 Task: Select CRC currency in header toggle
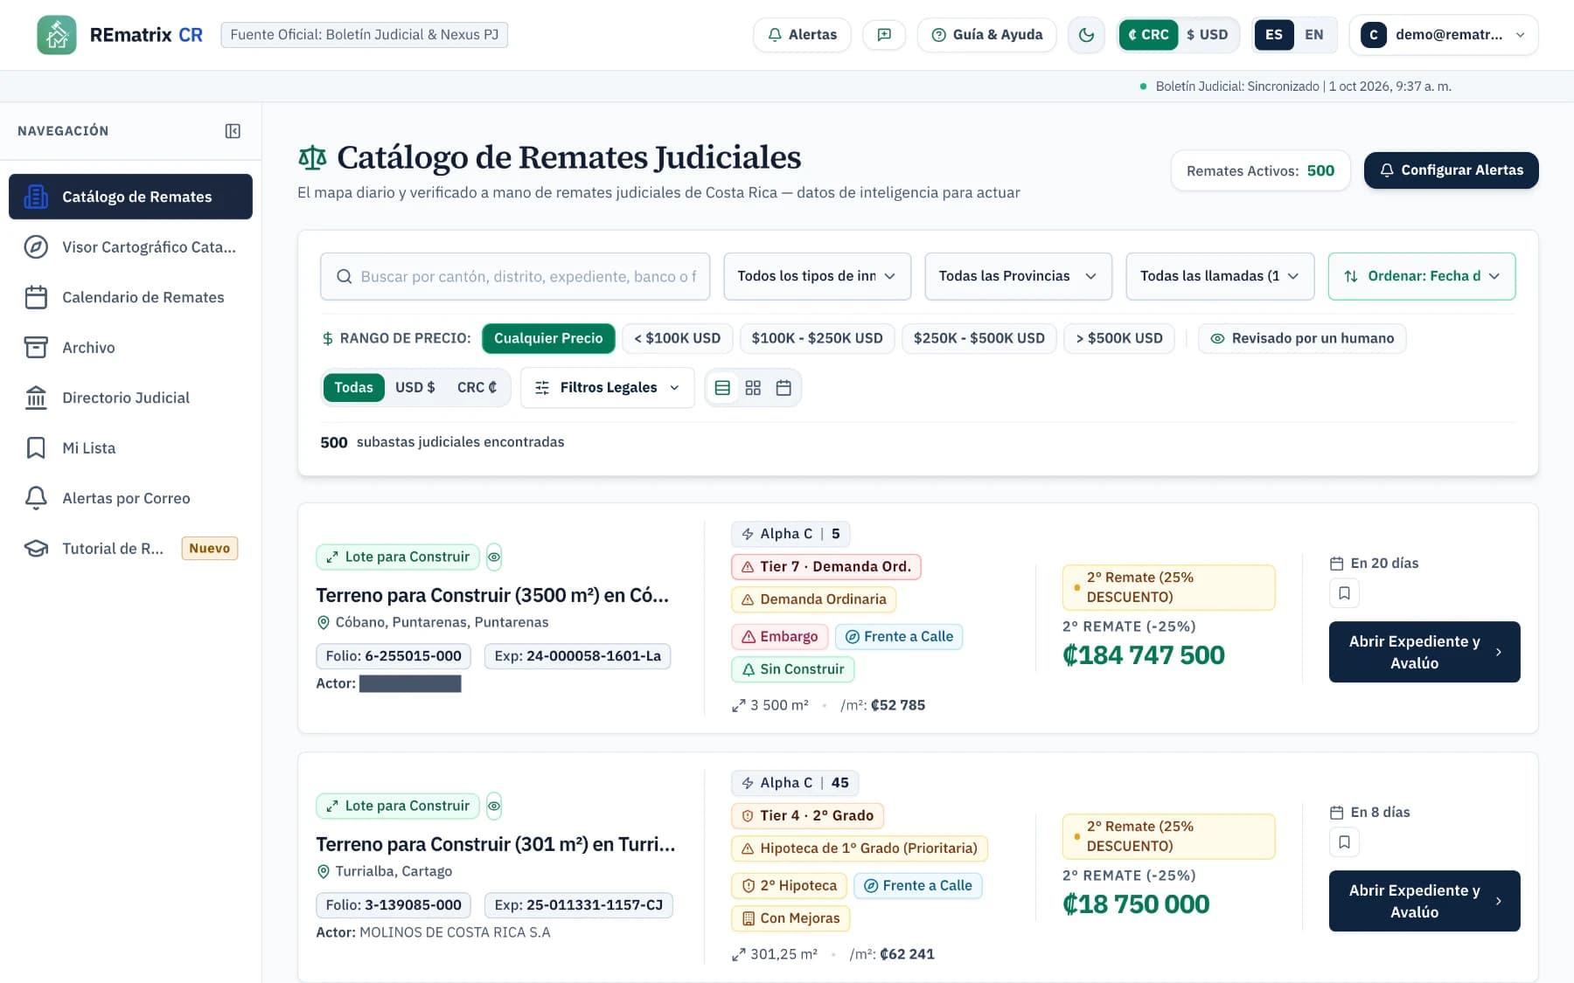click(1148, 35)
